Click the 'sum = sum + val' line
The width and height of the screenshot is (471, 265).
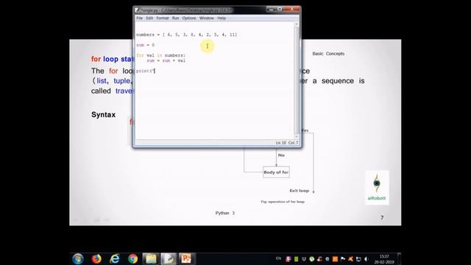click(x=166, y=60)
